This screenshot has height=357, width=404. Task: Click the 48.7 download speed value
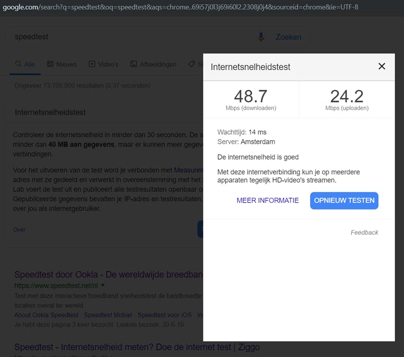point(251,96)
